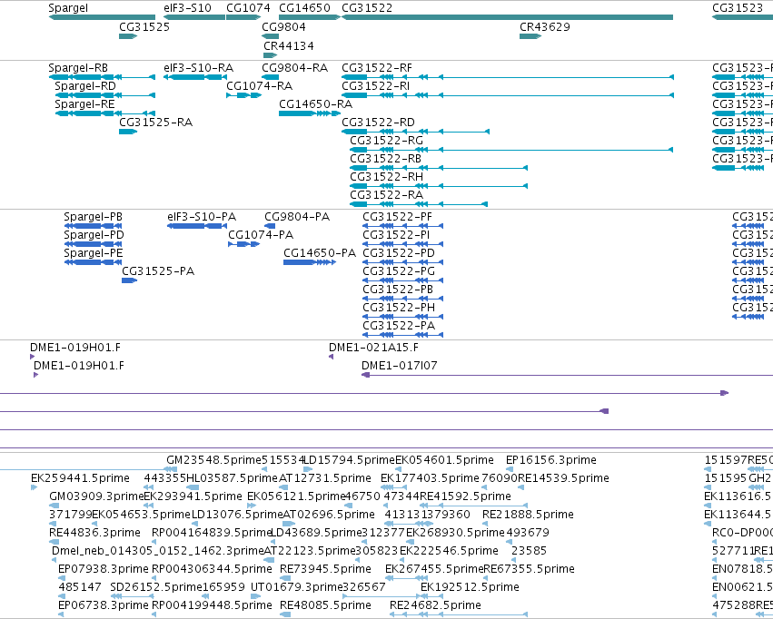
Task: Click the DME1-017I07 clone label
Action: [x=399, y=366]
